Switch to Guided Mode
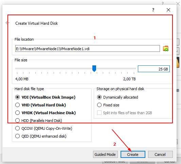Screen dimensions: 181x164 click(105, 154)
